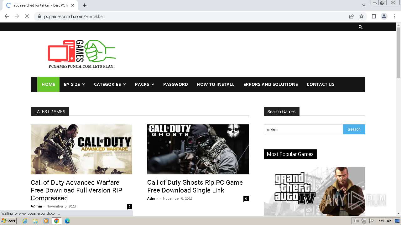Open the Chrome profile avatar

(x=384, y=16)
